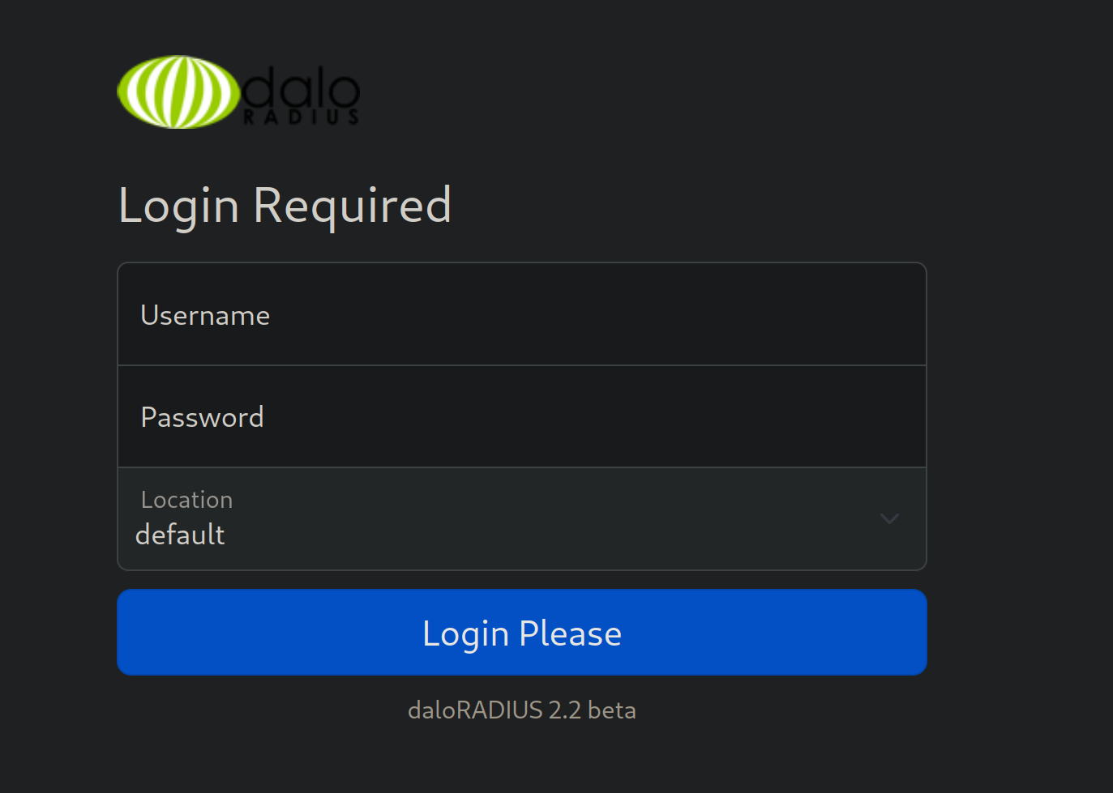Click the Login Please button text
The image size is (1113, 793).
pos(522,633)
